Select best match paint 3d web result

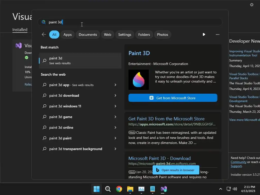point(80,60)
